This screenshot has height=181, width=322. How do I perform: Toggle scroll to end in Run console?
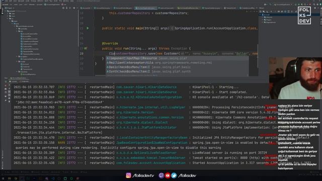tap(9, 95)
